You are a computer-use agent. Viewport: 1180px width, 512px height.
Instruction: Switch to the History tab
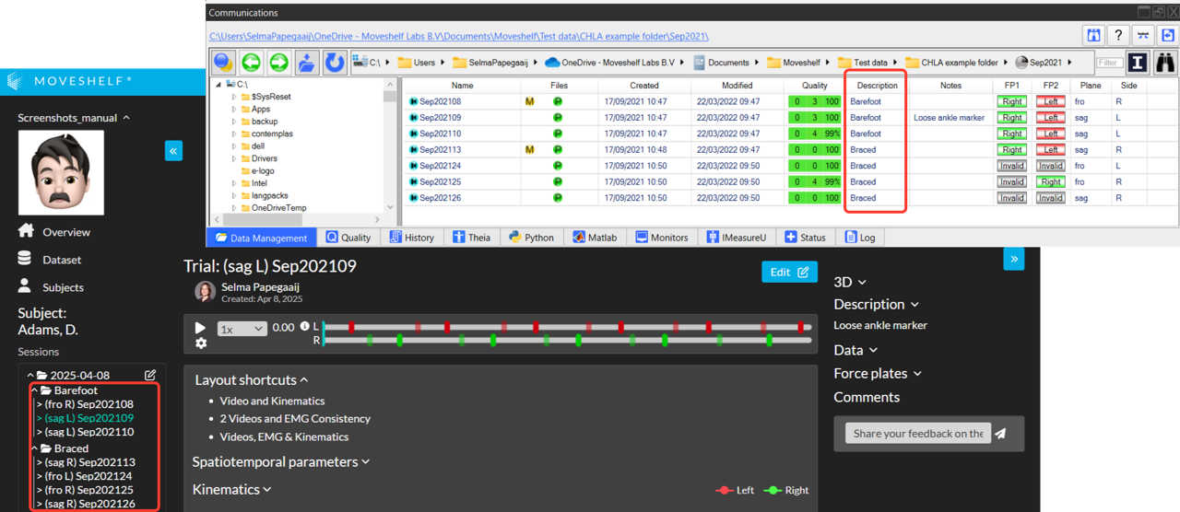(411, 237)
